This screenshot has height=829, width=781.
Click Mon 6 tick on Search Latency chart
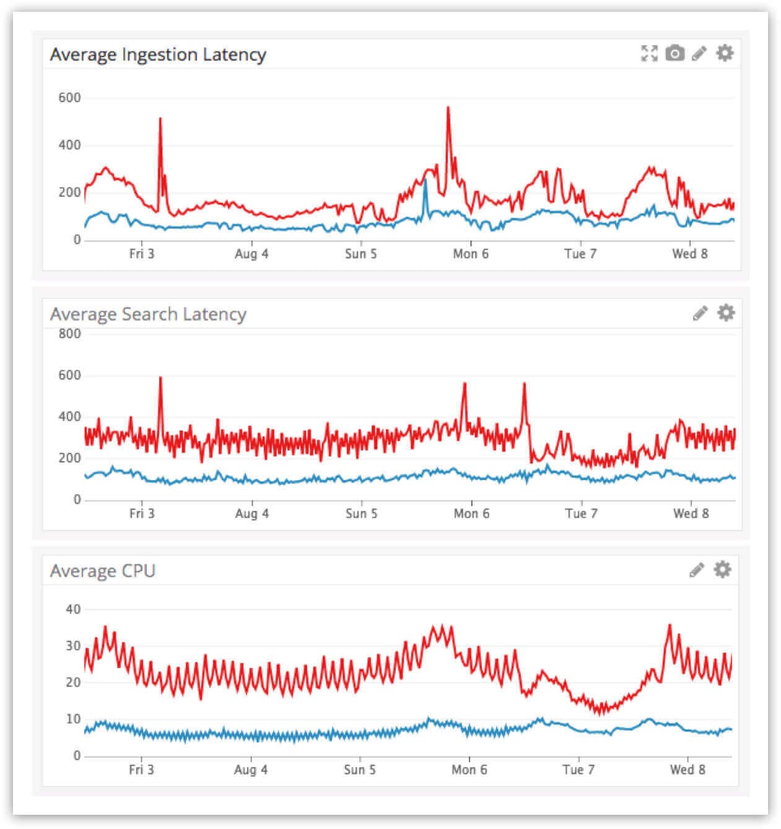pos(471,513)
